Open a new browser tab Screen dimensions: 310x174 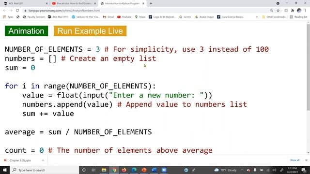click(x=151, y=3)
